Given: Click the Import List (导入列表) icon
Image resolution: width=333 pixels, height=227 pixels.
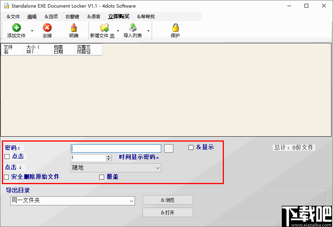Looking at the screenshot, I should tap(133, 27).
